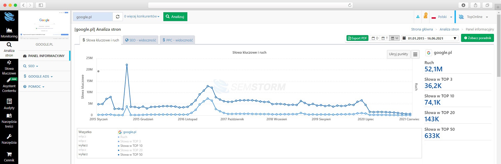Click the 'Ruch' value 52,1M
Viewport: 501px width, 164px height.
pos(433,69)
